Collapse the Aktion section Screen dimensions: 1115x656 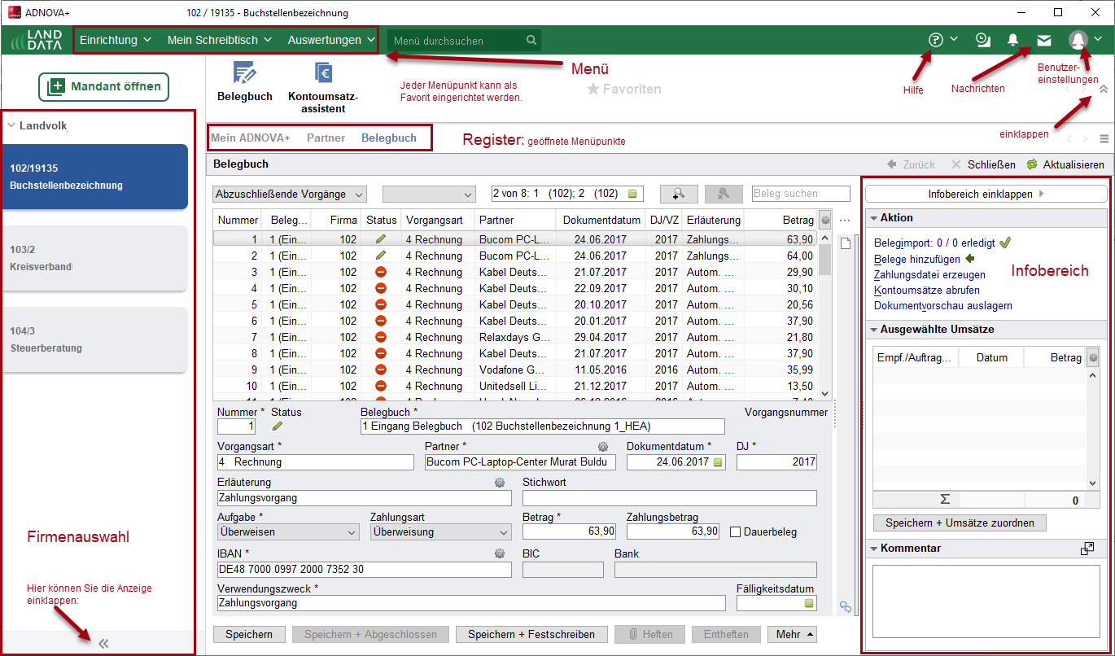point(873,218)
